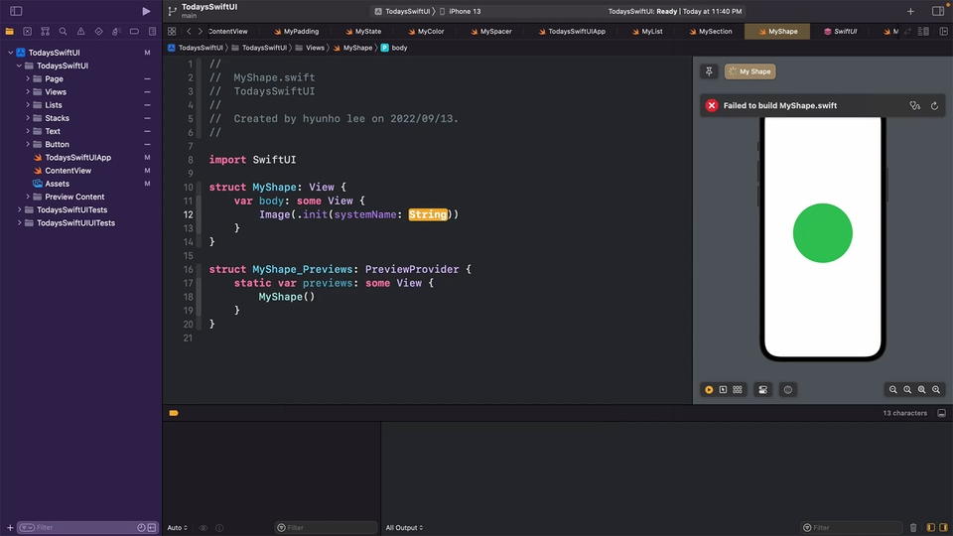Open the Breakpoint navigator
This screenshot has height=536, width=953.
click(x=134, y=31)
